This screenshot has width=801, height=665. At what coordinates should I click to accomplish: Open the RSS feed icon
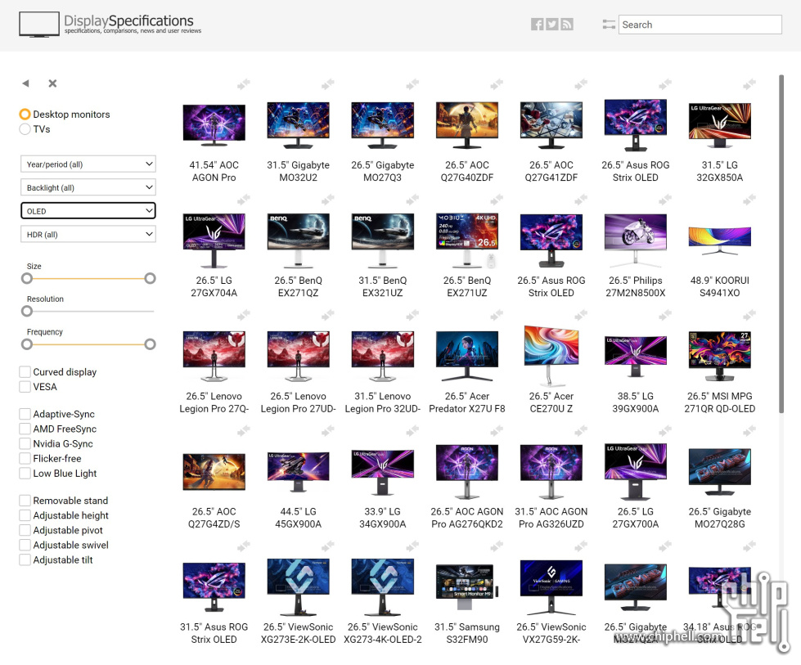tap(567, 25)
